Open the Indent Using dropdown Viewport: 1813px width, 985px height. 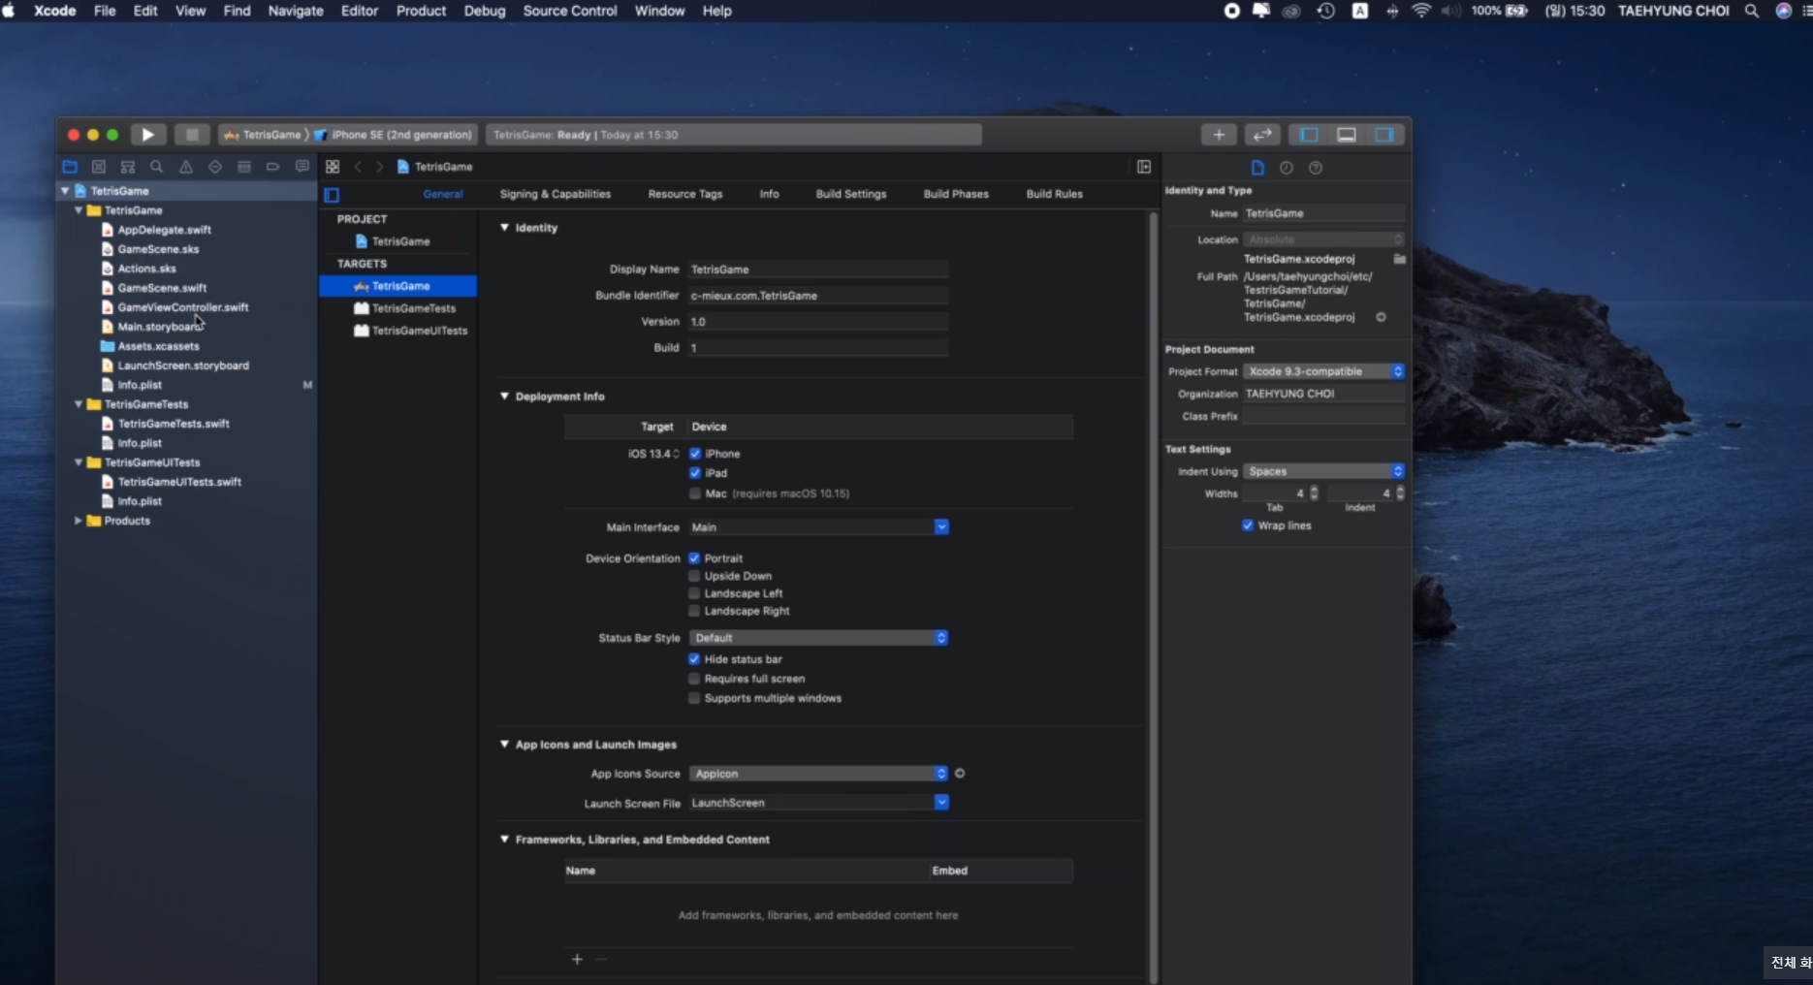pos(1323,471)
